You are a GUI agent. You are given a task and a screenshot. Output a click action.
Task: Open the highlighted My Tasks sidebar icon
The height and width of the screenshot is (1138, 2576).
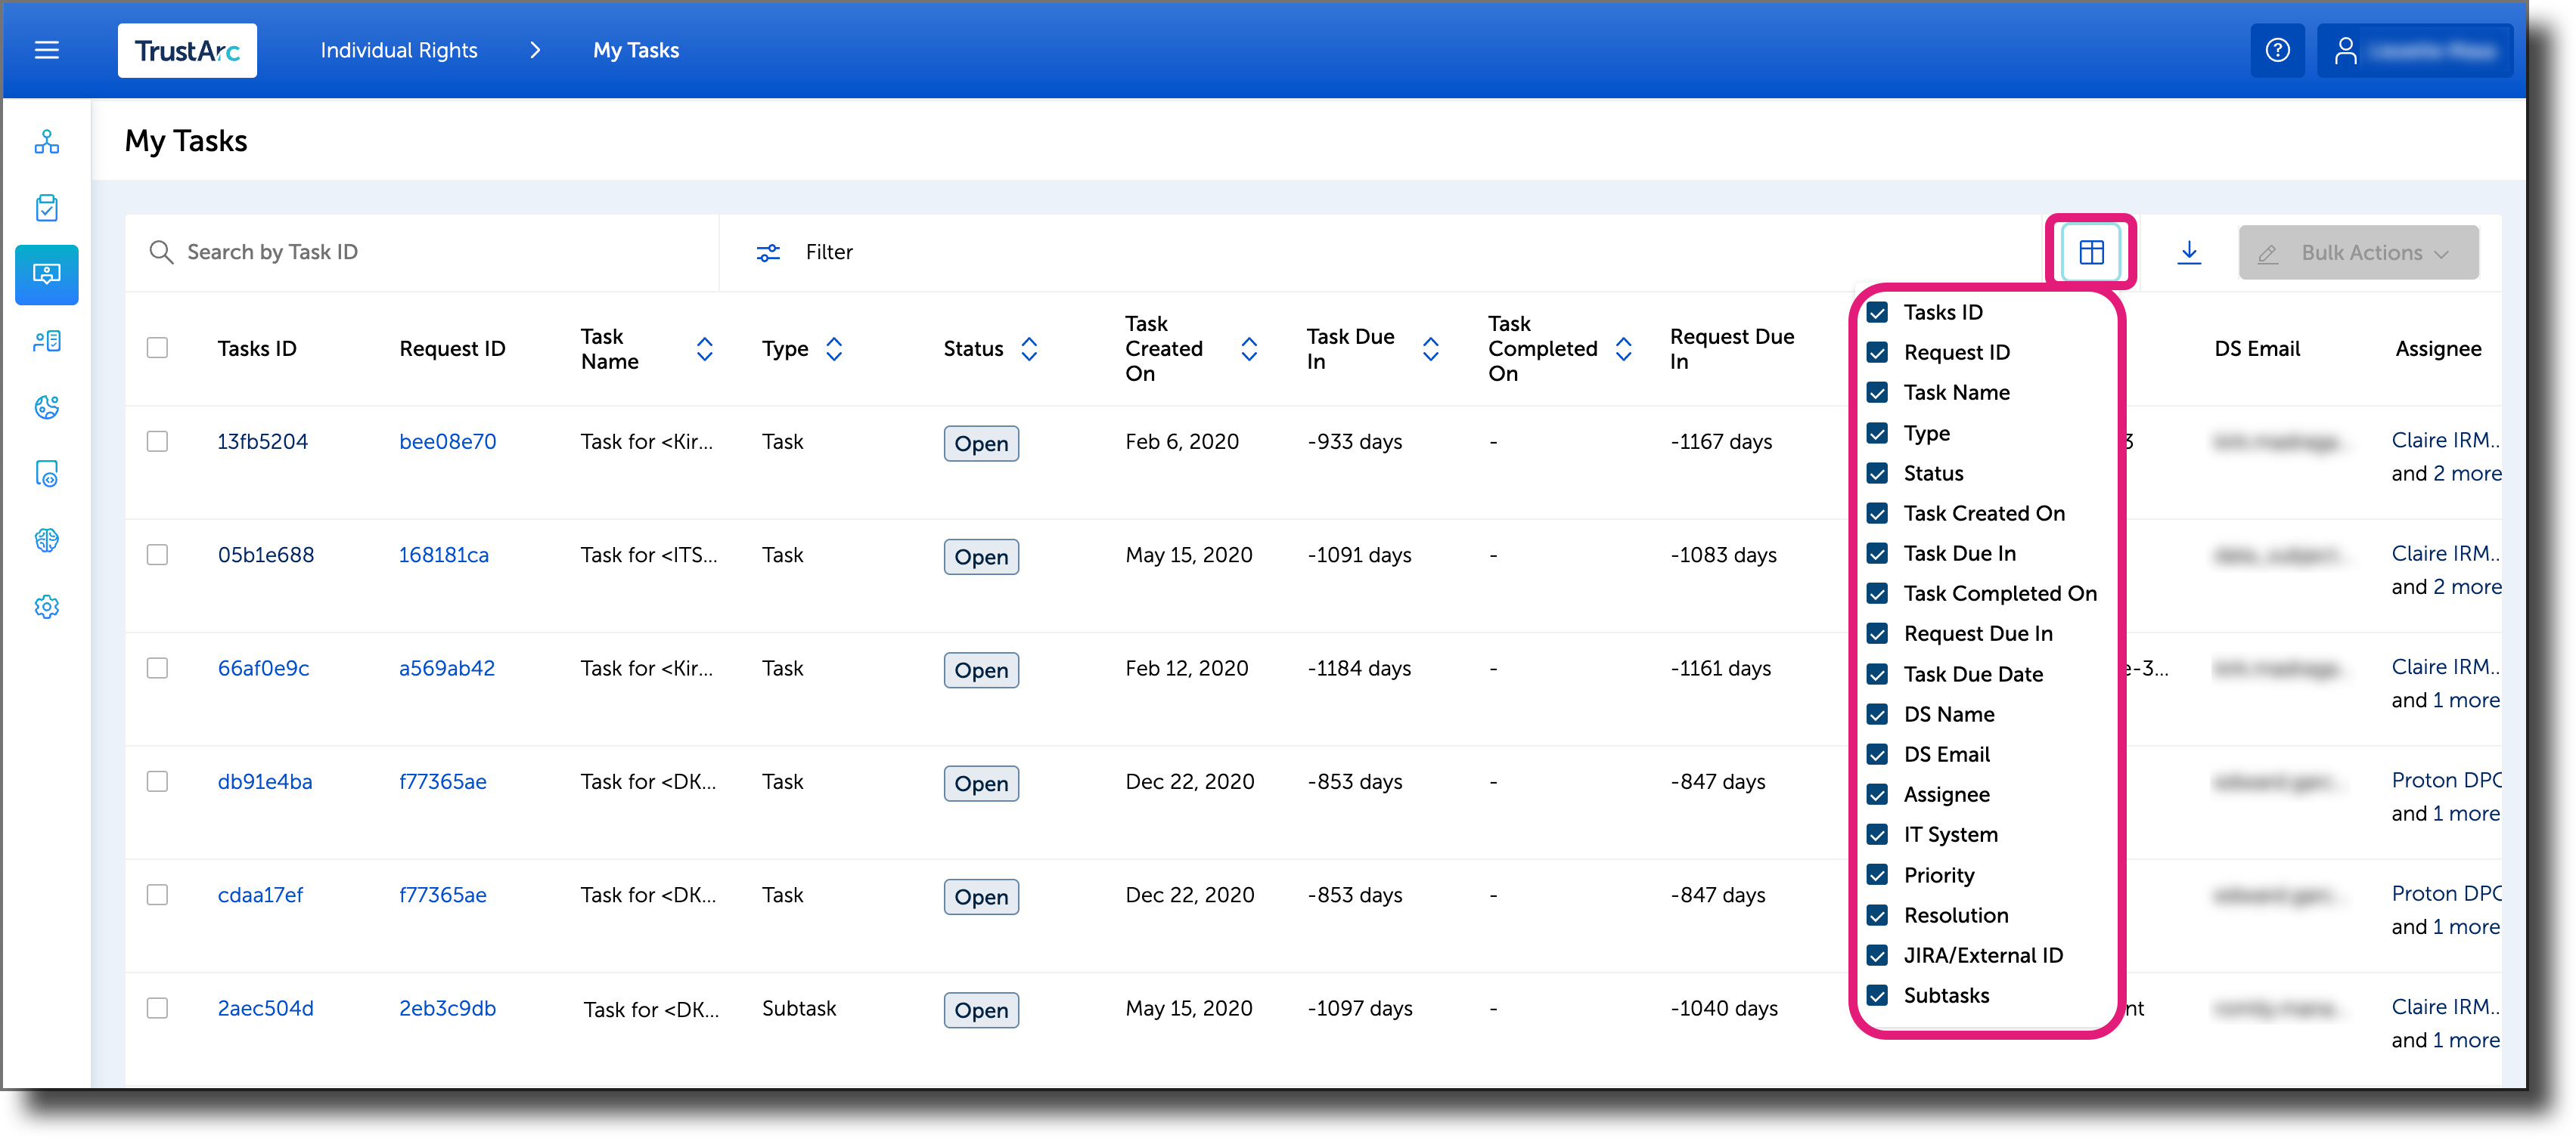47,275
